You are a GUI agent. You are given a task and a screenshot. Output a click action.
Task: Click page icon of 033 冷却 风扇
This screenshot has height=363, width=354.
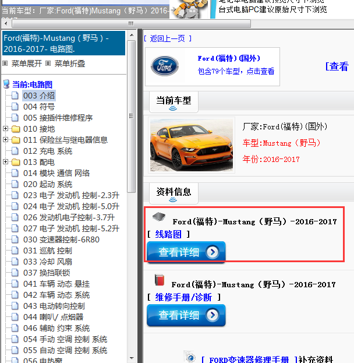click(x=15, y=262)
